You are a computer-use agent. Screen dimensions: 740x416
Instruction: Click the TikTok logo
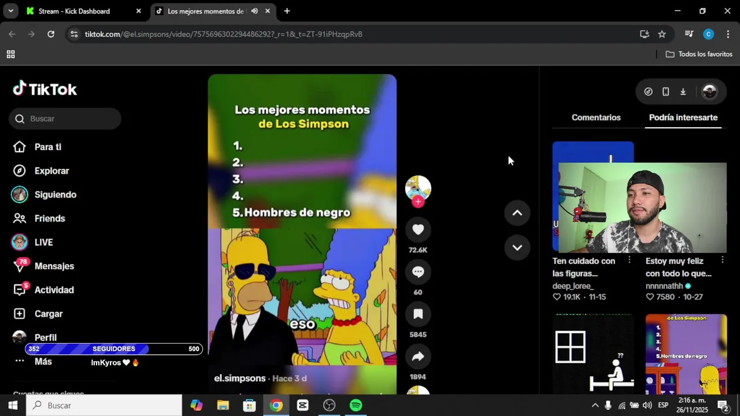point(45,89)
